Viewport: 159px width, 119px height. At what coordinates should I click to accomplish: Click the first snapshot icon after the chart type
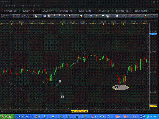[45, 16]
